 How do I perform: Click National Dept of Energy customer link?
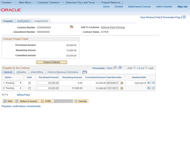point(113,28)
